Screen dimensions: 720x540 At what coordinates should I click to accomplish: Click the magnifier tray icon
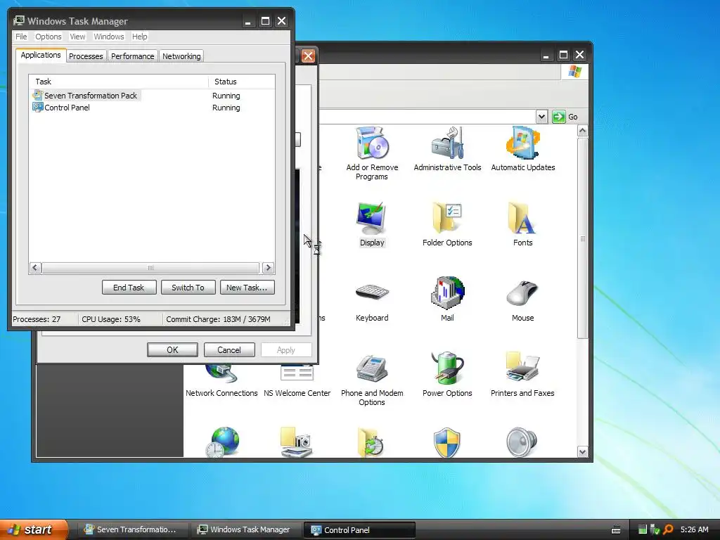[x=668, y=529]
